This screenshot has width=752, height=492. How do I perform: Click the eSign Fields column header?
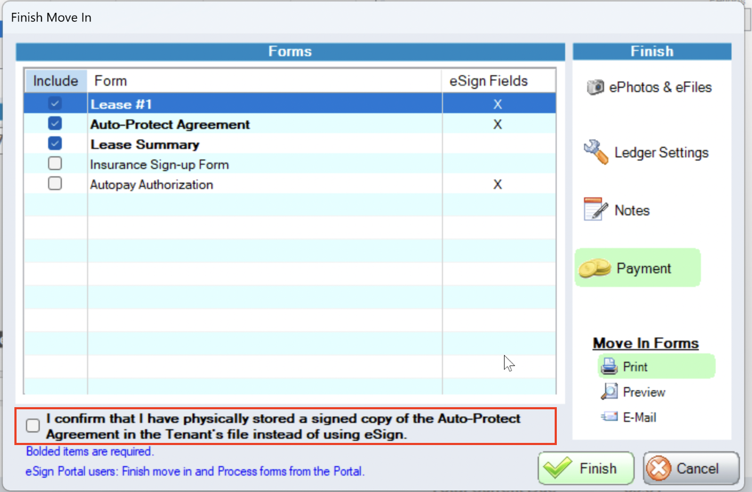tap(499, 81)
